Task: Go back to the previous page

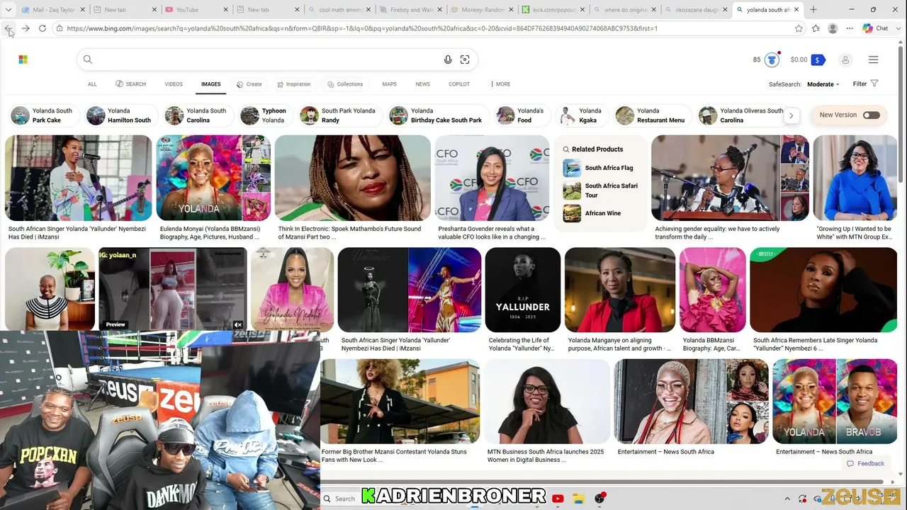Action: click(x=9, y=28)
